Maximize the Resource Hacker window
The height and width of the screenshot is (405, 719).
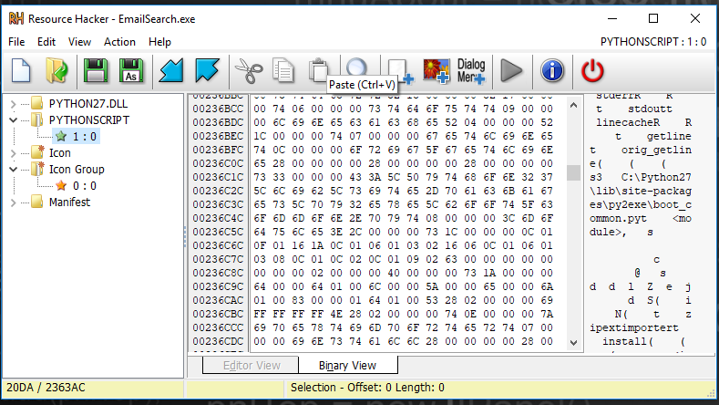click(653, 18)
